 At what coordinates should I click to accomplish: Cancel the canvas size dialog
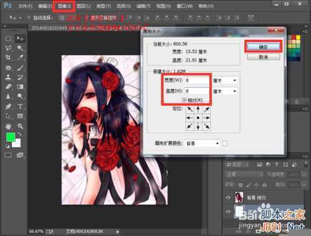pyautogui.click(x=263, y=57)
